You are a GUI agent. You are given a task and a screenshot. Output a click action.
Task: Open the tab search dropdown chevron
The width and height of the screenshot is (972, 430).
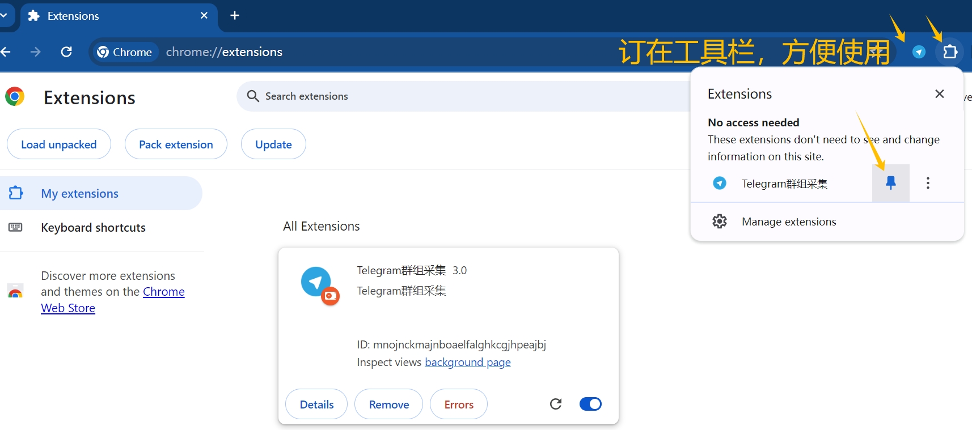click(x=3, y=15)
